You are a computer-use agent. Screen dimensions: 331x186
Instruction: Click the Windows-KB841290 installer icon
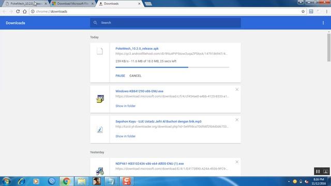click(100, 99)
